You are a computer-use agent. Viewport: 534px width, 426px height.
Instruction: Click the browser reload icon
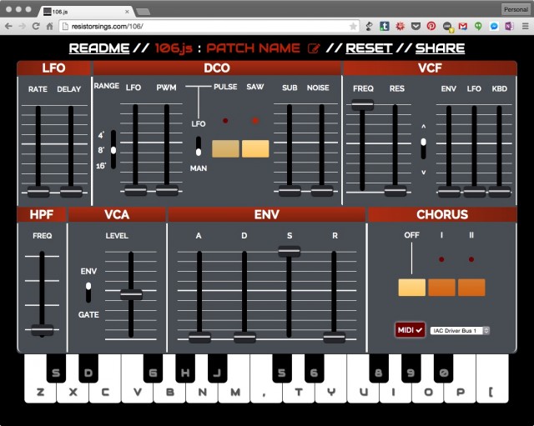pos(36,27)
